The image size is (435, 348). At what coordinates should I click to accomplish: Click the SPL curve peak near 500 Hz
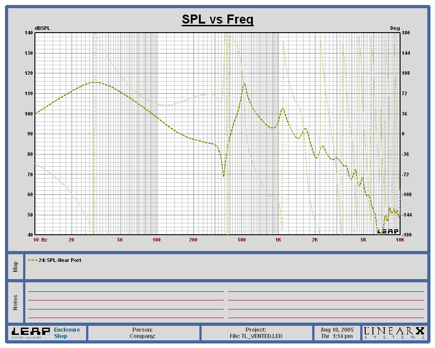(244, 83)
